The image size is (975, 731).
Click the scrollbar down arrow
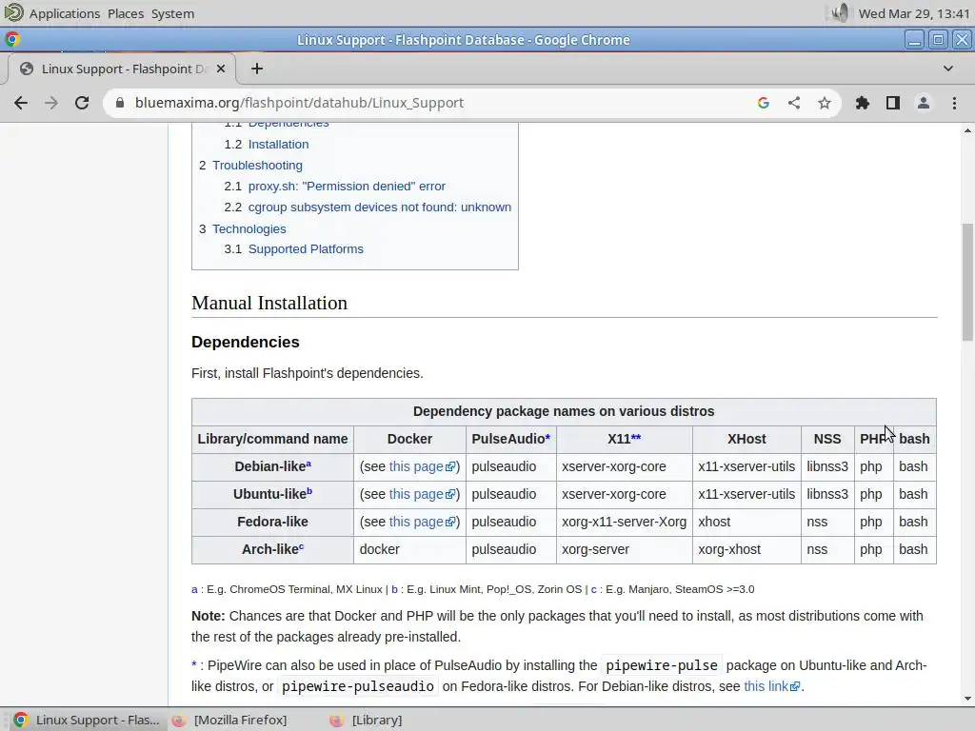tap(967, 699)
